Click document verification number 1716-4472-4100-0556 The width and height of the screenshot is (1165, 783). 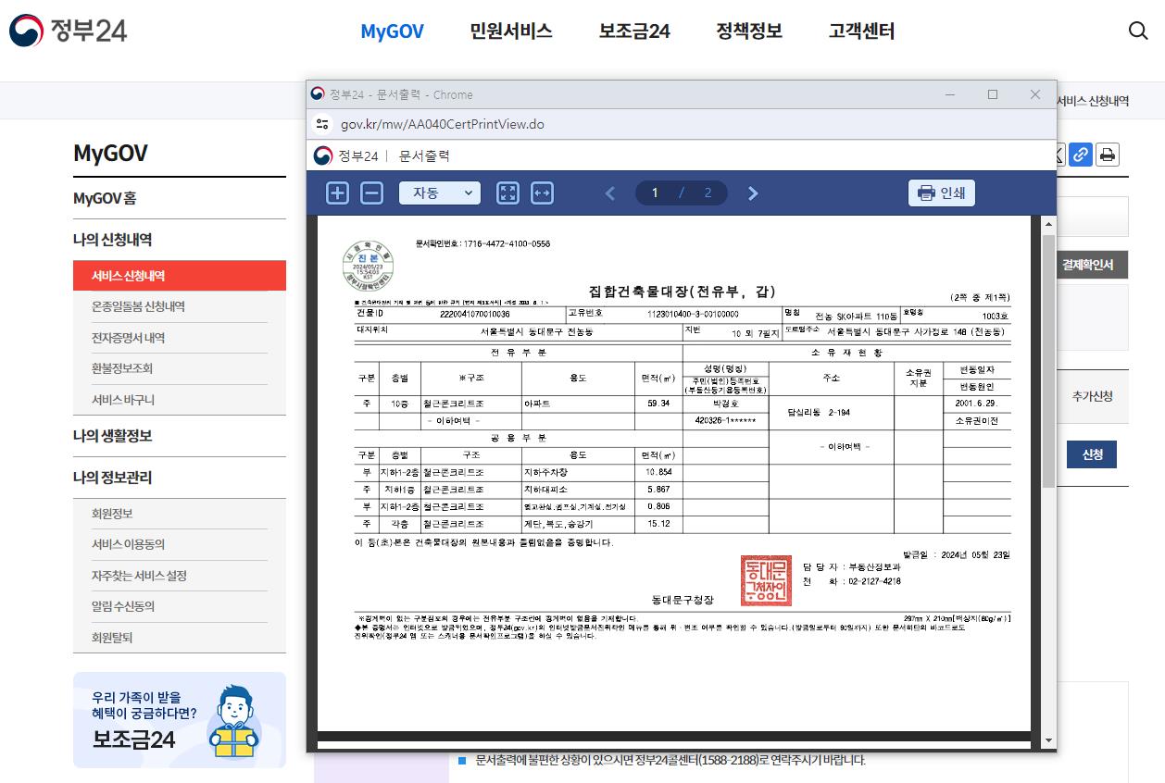(x=483, y=243)
